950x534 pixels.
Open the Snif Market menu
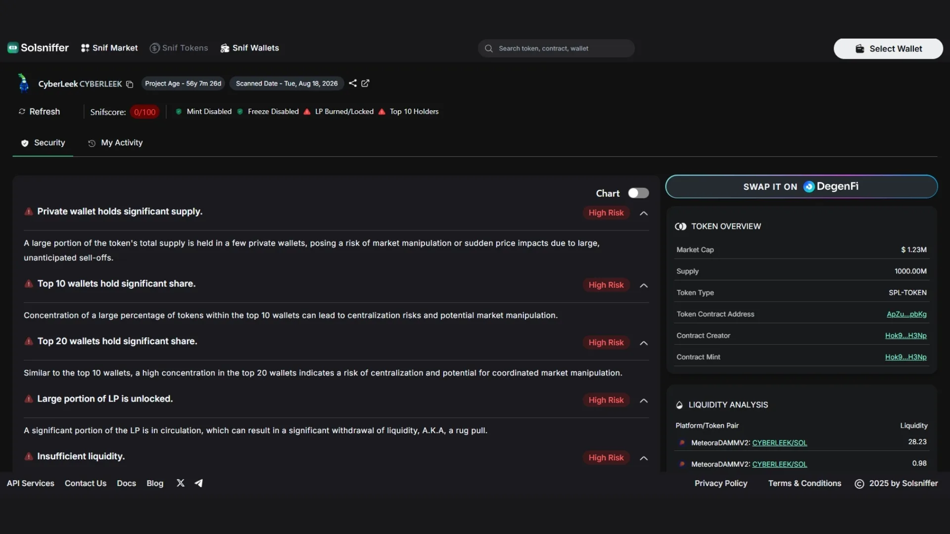tap(109, 48)
